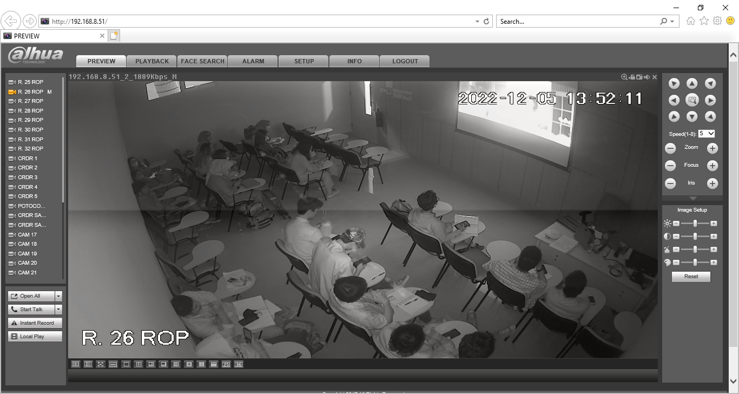Click the Instant Record button
The height and width of the screenshot is (394, 739).
[35, 323]
